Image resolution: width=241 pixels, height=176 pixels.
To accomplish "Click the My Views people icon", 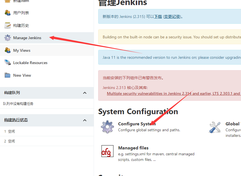I will [8, 50].
